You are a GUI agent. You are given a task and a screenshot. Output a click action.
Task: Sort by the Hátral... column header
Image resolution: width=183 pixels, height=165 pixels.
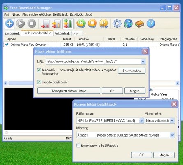click(x=112, y=39)
